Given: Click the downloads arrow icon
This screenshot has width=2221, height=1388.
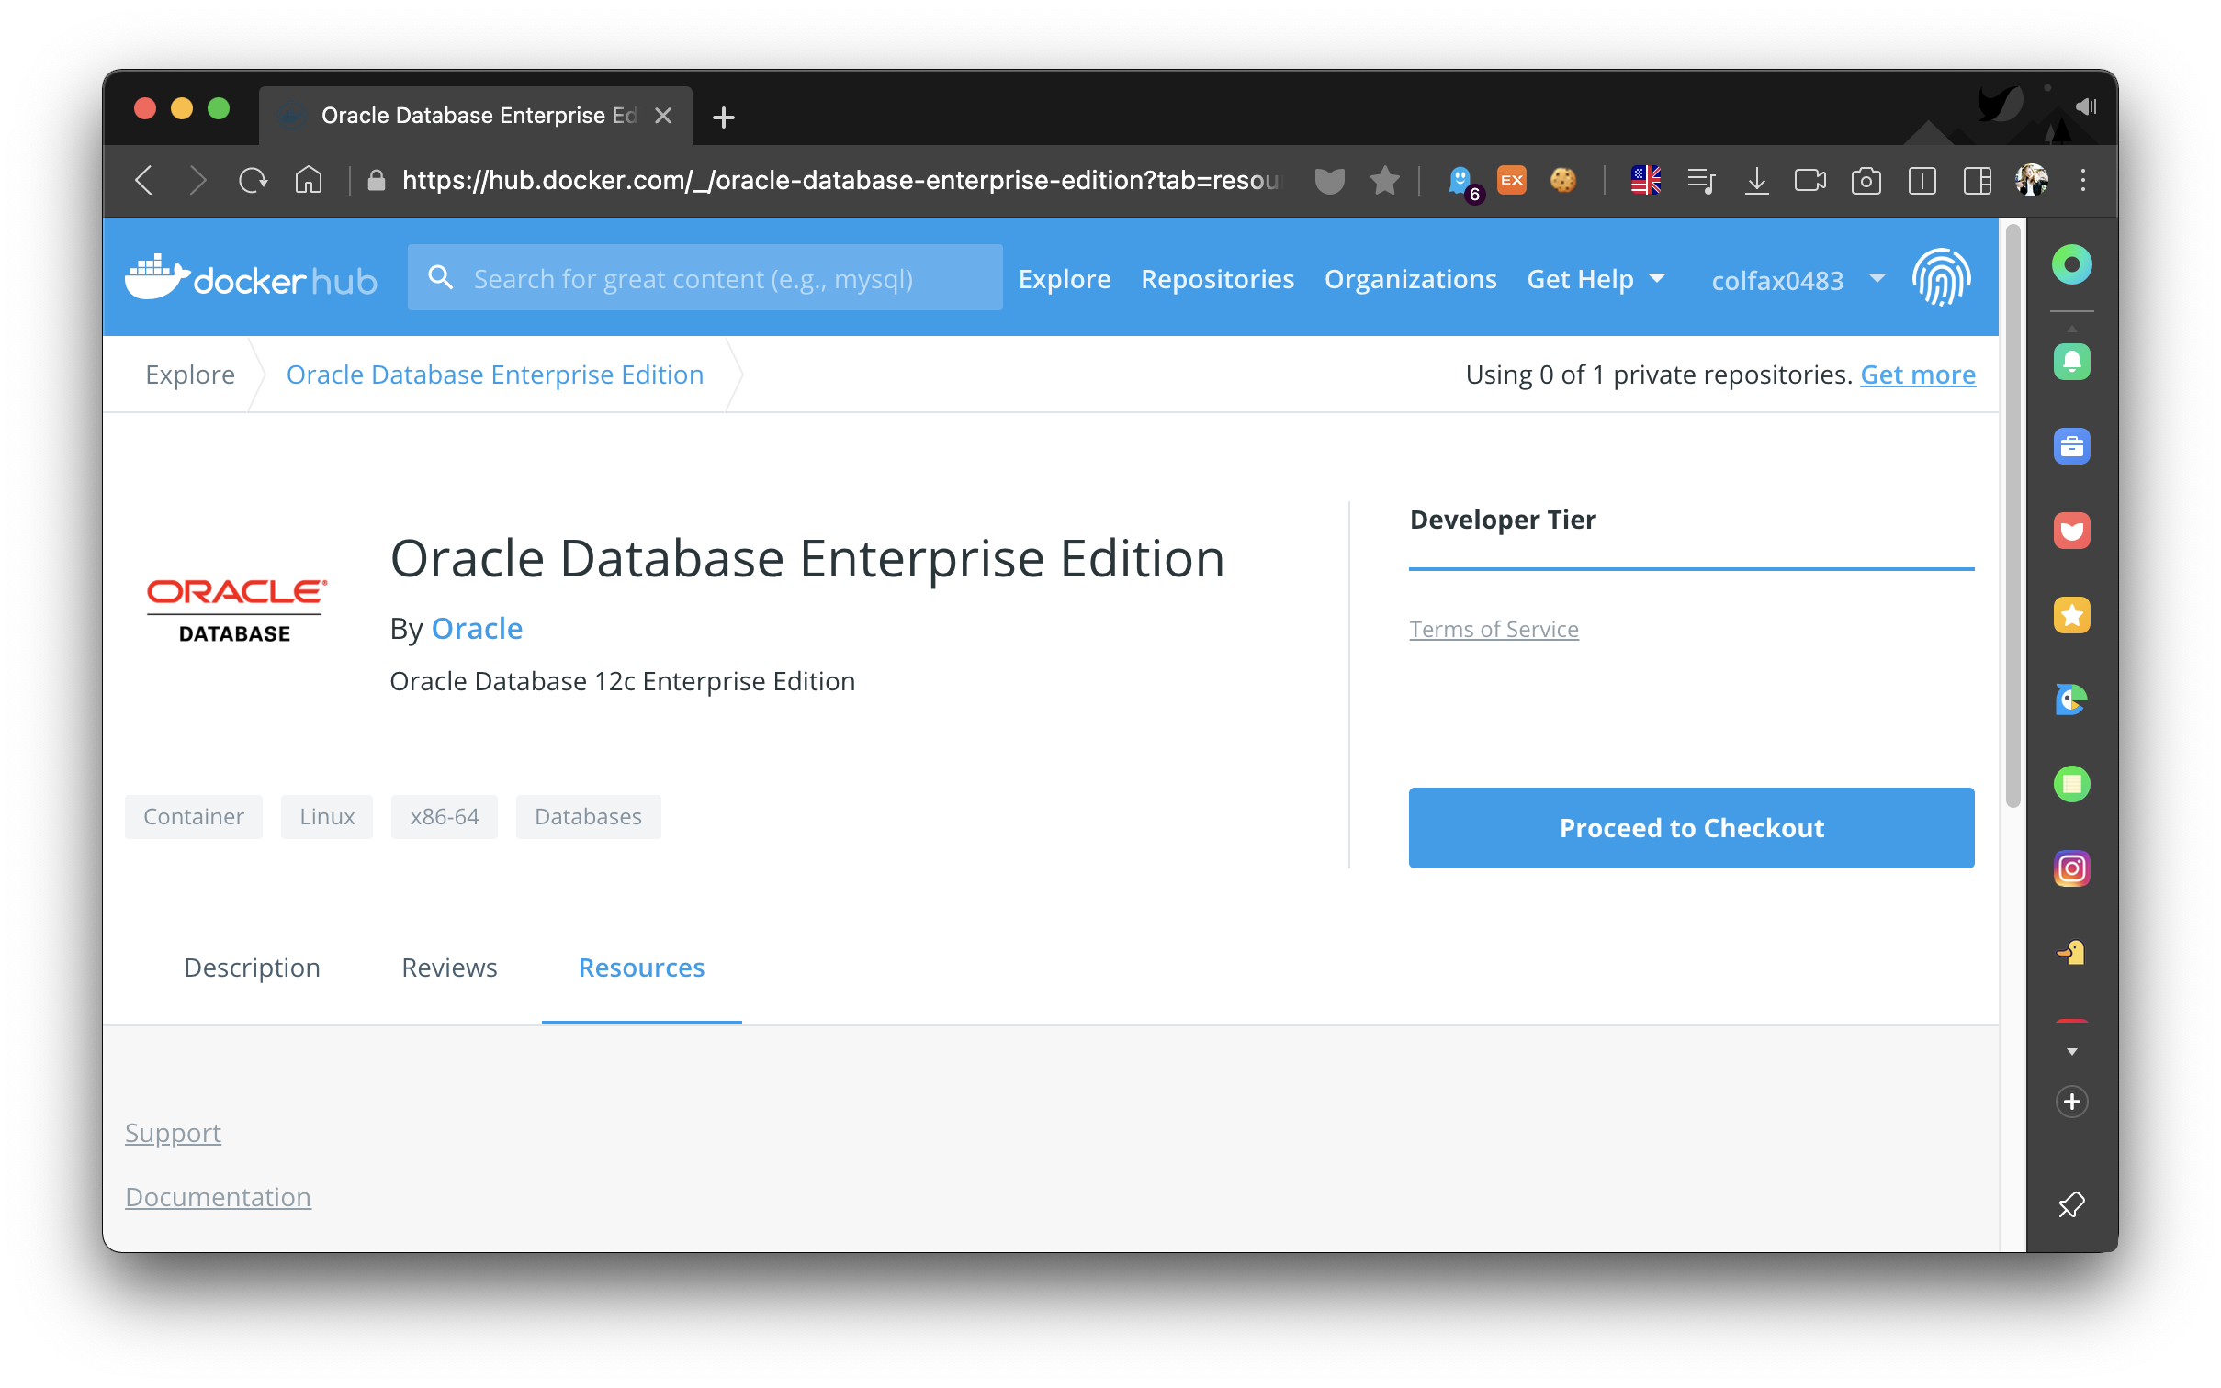Looking at the screenshot, I should 1756,181.
